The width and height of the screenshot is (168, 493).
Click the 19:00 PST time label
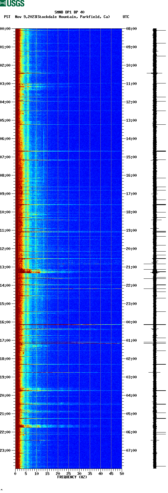pos(5,377)
